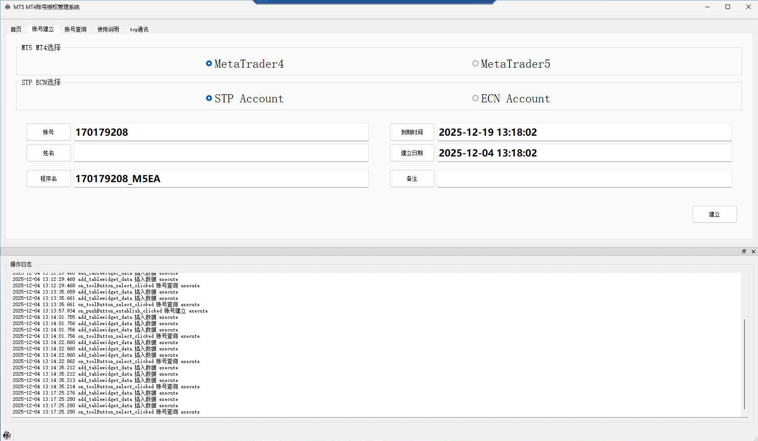The image size is (758, 441).
Task: Float the operation log dock panel
Action: (x=744, y=252)
